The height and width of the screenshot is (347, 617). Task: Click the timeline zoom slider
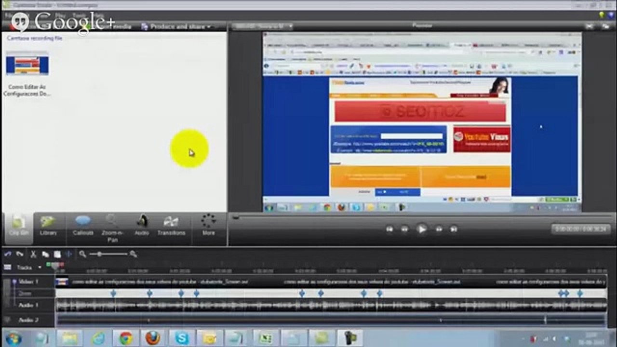click(x=99, y=254)
